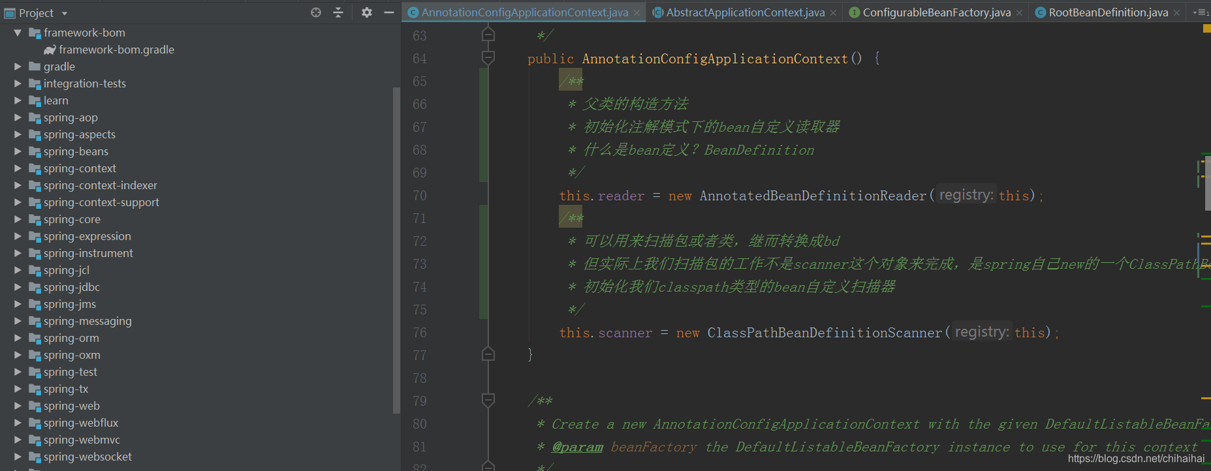This screenshot has height=471, width=1211.
Task: Open Project panel settings gear
Action: click(x=367, y=12)
